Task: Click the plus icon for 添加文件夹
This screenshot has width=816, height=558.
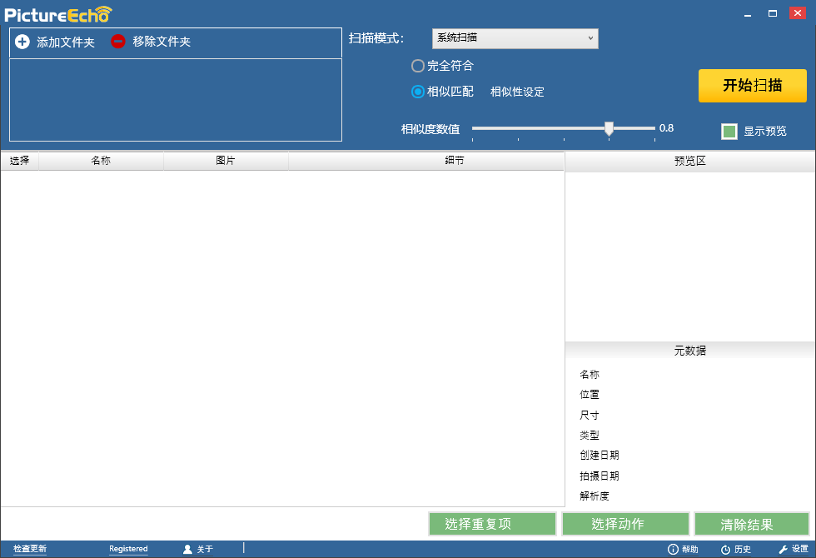Action: click(x=22, y=42)
